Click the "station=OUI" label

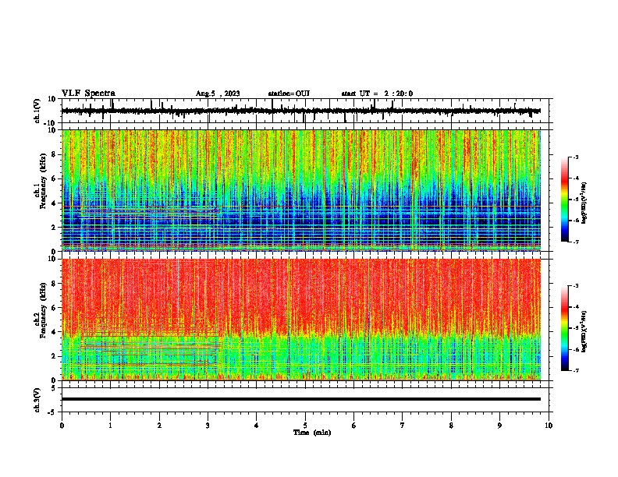tap(289, 94)
